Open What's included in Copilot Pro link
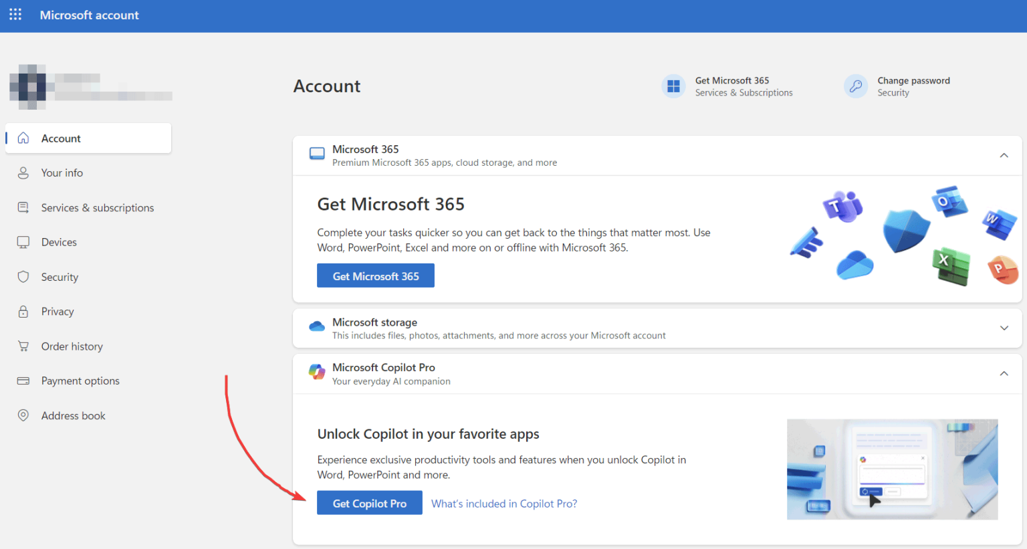This screenshot has width=1027, height=549. tap(504, 504)
